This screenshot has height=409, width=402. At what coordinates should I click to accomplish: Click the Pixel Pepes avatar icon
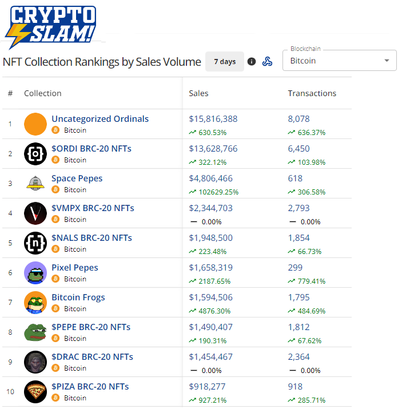click(x=35, y=273)
